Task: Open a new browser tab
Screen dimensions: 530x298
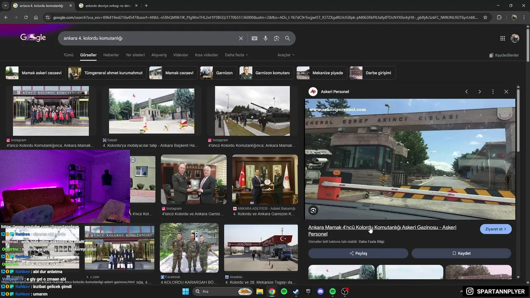Action: [x=146, y=5]
